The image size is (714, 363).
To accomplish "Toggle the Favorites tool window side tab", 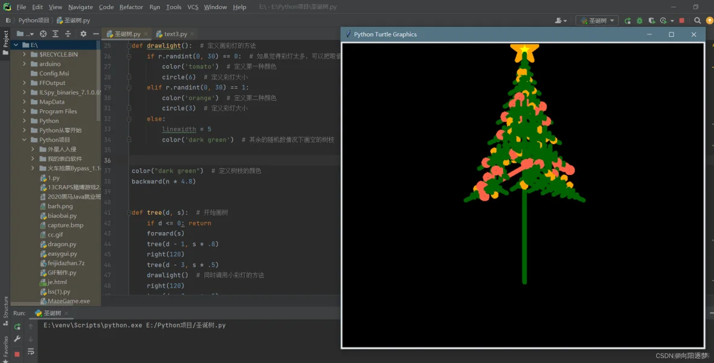I will tap(5, 349).
